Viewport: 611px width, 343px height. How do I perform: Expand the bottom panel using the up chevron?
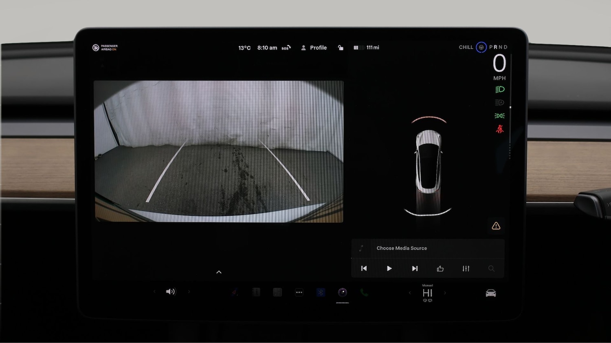tap(219, 272)
